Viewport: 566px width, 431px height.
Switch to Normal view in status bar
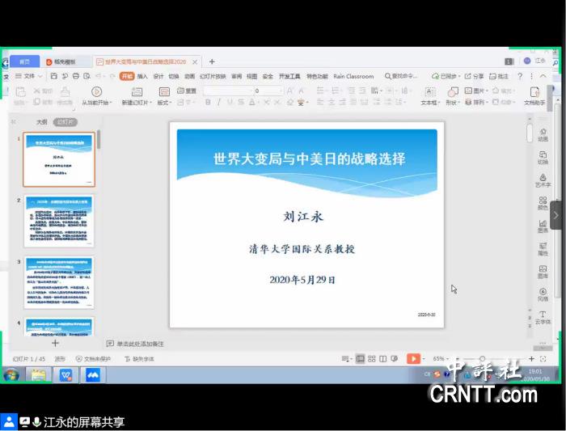click(361, 358)
